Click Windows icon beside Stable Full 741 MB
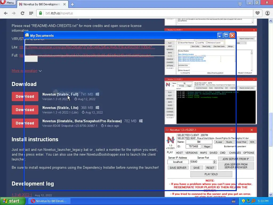This screenshot has width=273, height=205. click(x=98, y=94)
